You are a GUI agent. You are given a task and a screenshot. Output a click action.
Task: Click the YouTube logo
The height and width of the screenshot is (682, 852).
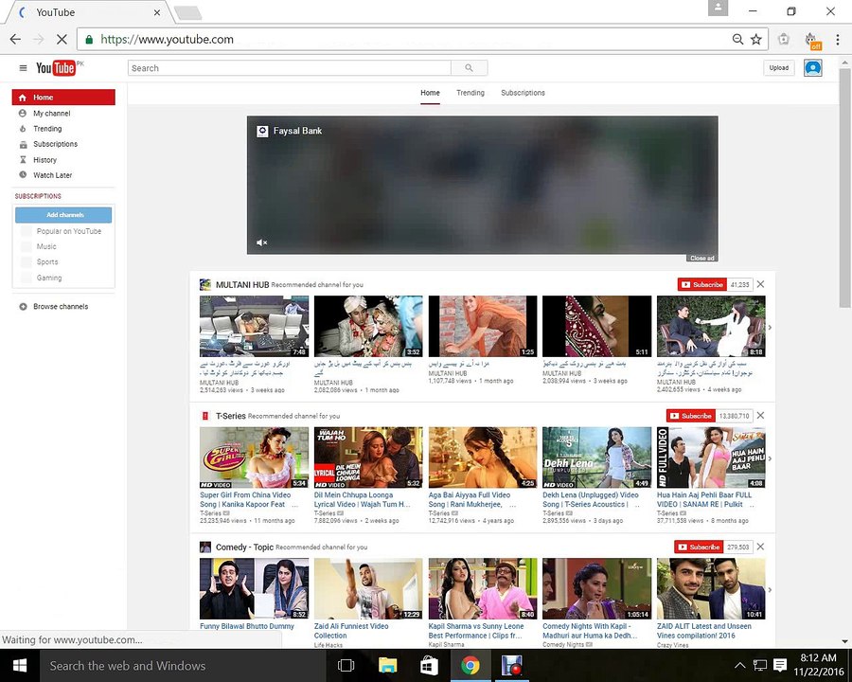pyautogui.click(x=56, y=68)
